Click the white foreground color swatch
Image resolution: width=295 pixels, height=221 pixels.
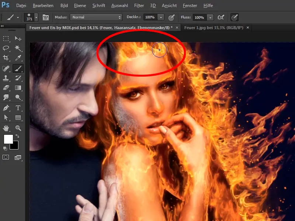coord(7,138)
